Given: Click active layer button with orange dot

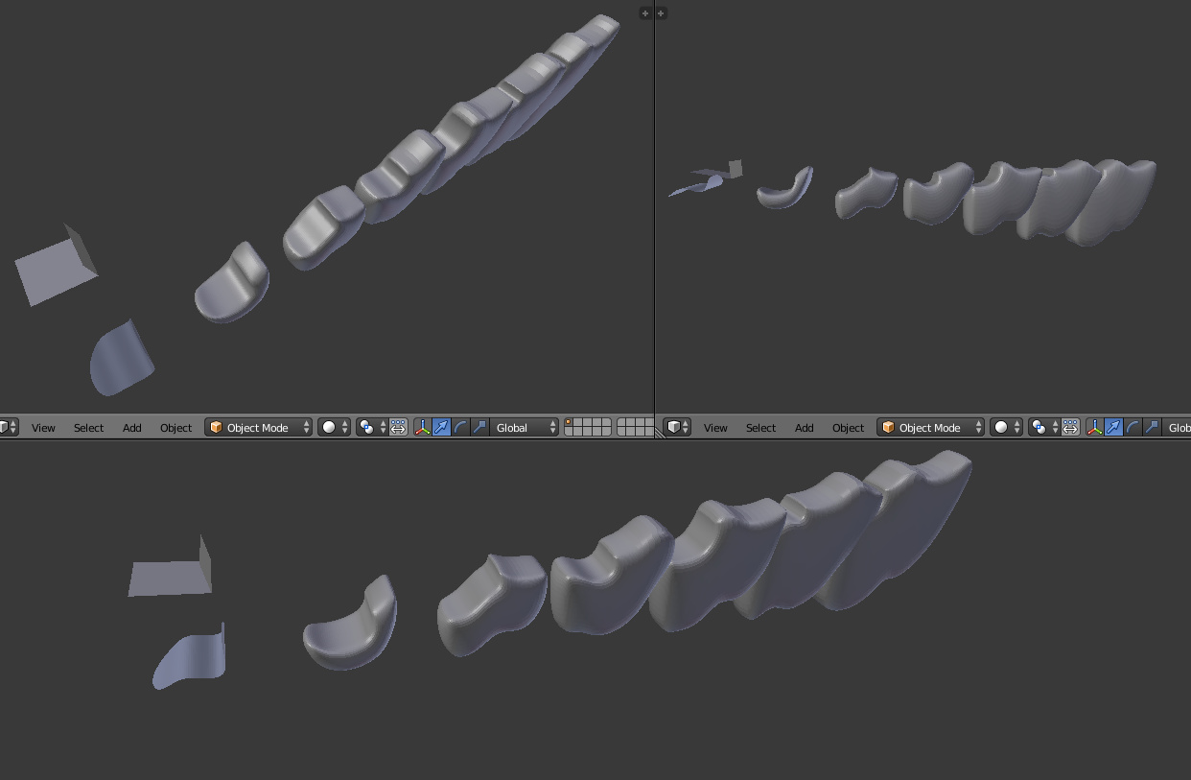Looking at the screenshot, I should pos(570,423).
